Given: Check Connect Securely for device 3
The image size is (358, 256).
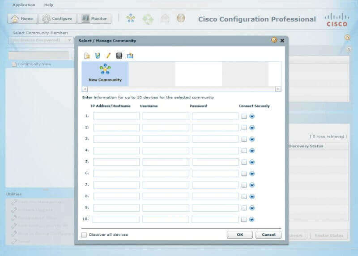Looking at the screenshot, I should click(x=244, y=139).
